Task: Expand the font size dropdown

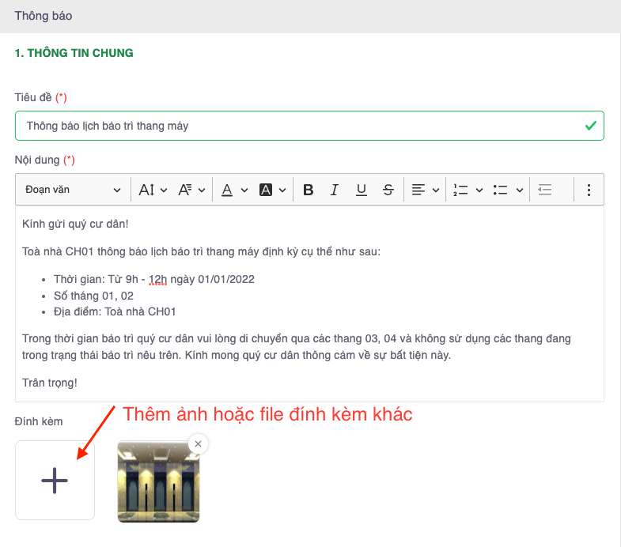Action: coord(153,190)
